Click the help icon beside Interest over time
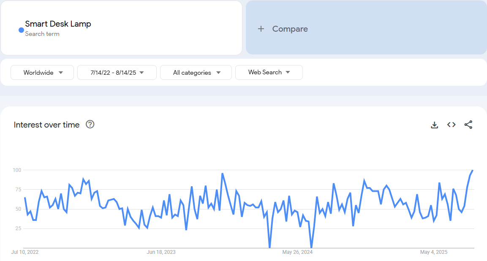Screen dimensions: 487x261 point(90,124)
